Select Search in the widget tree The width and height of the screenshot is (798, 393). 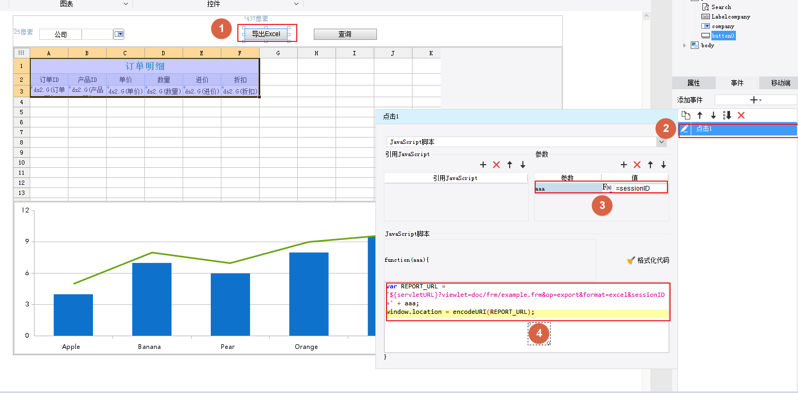[x=721, y=7]
